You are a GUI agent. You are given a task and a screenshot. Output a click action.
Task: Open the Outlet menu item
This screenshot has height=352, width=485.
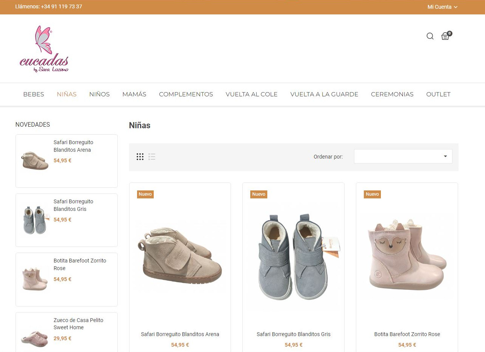[x=438, y=94]
